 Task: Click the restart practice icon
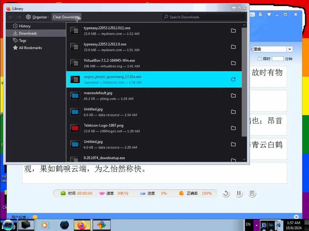click(226, 193)
